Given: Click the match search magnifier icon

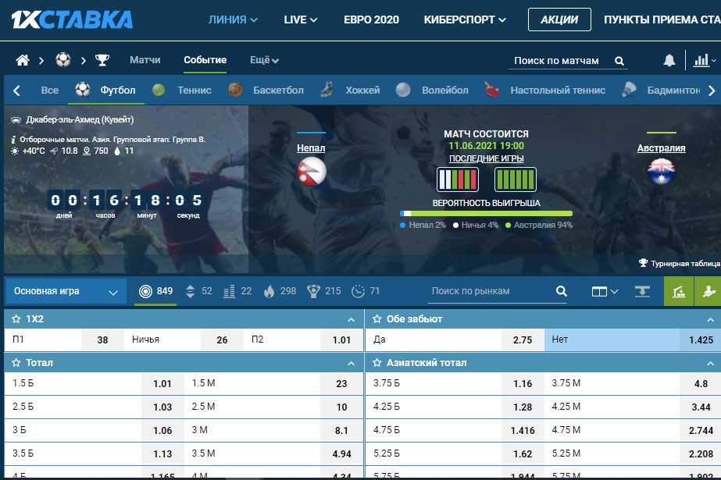Looking at the screenshot, I should click(x=619, y=61).
